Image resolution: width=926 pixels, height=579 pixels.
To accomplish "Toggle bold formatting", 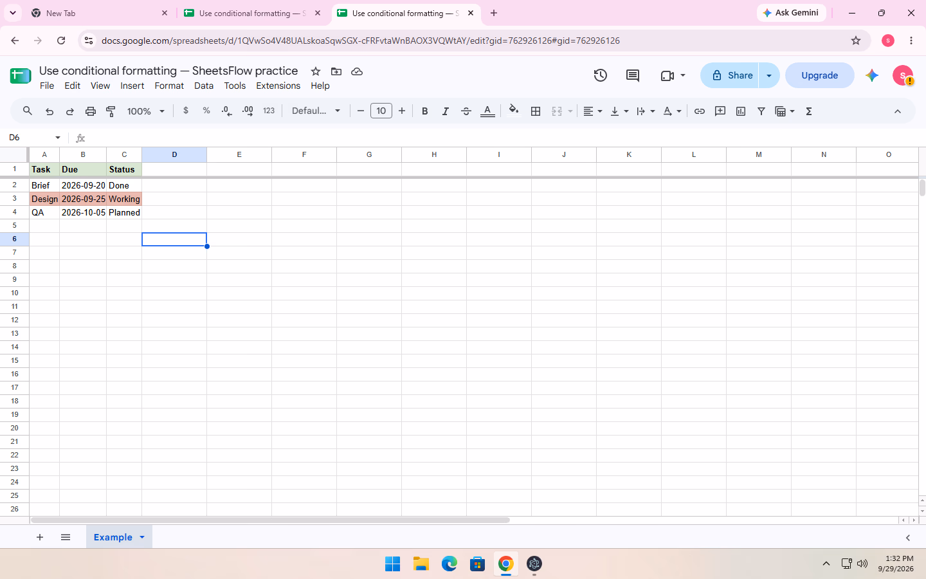I will [425, 111].
